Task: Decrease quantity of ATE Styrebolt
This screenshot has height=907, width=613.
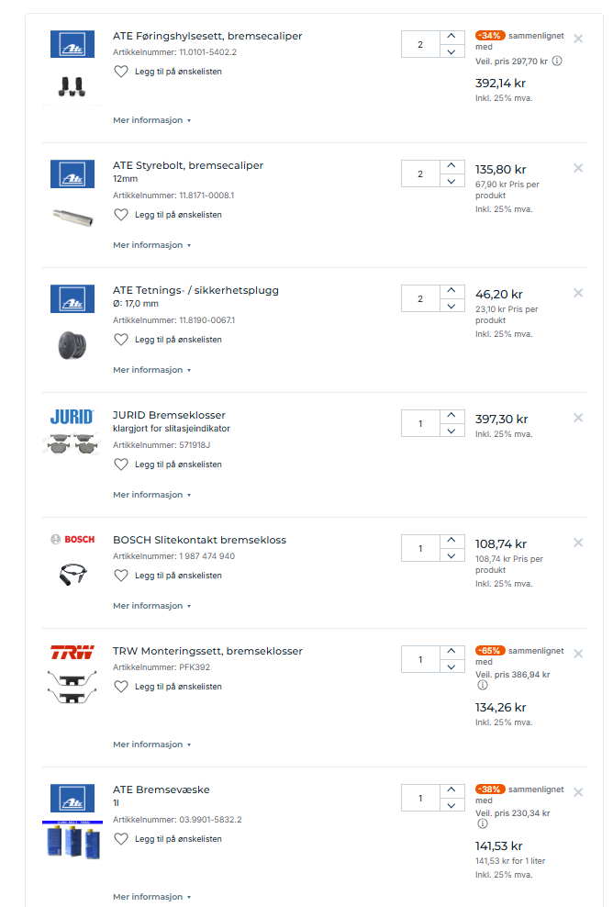Action: [x=451, y=182]
